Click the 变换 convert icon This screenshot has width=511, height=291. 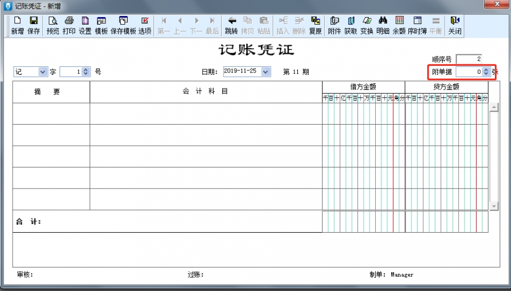[x=367, y=25]
